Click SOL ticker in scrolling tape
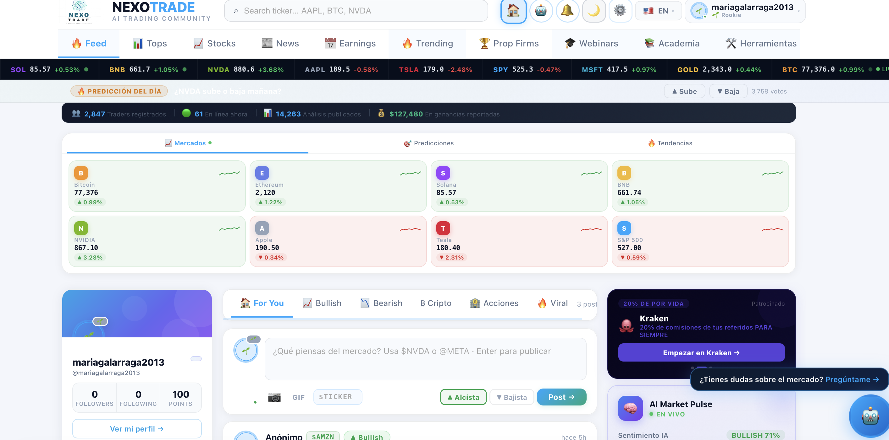The image size is (889, 440). pos(49,69)
